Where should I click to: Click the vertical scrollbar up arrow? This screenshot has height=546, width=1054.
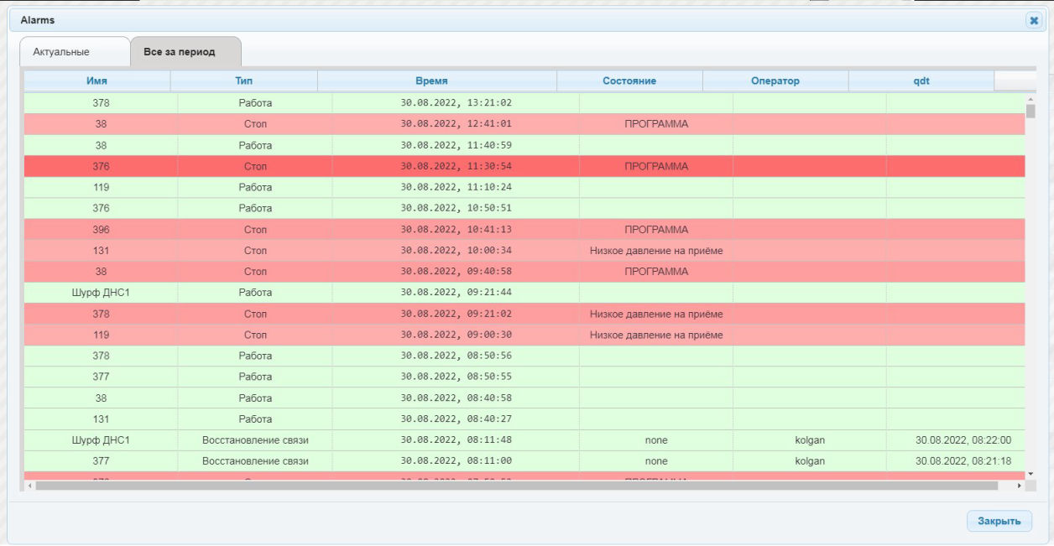click(1031, 101)
